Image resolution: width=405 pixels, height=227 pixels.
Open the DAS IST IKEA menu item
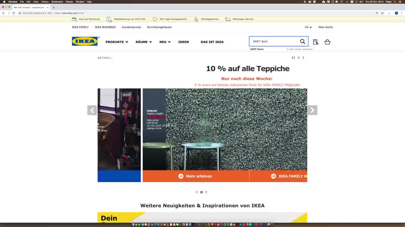click(x=212, y=42)
